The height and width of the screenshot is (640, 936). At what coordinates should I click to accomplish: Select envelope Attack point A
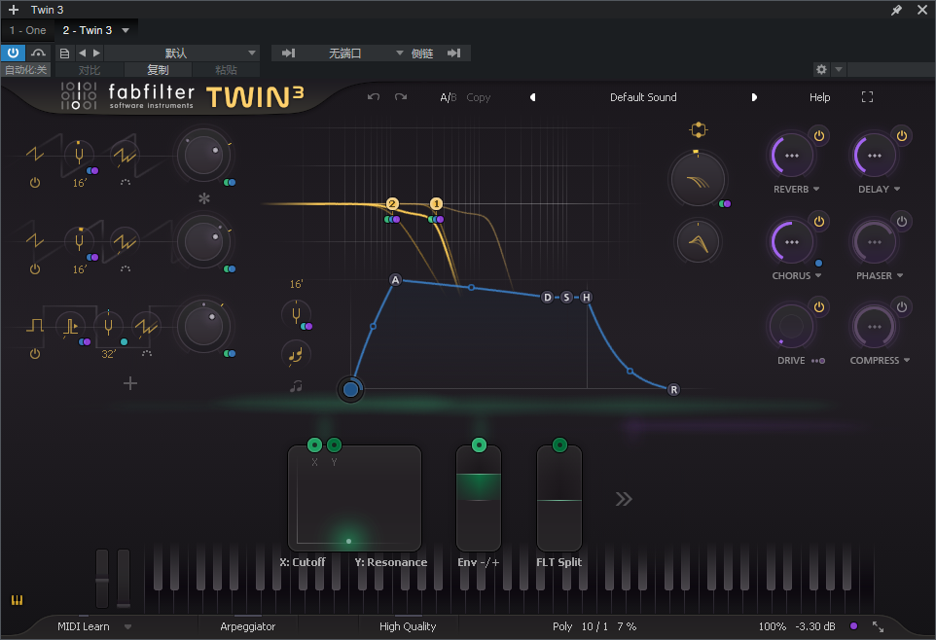pyautogui.click(x=395, y=280)
